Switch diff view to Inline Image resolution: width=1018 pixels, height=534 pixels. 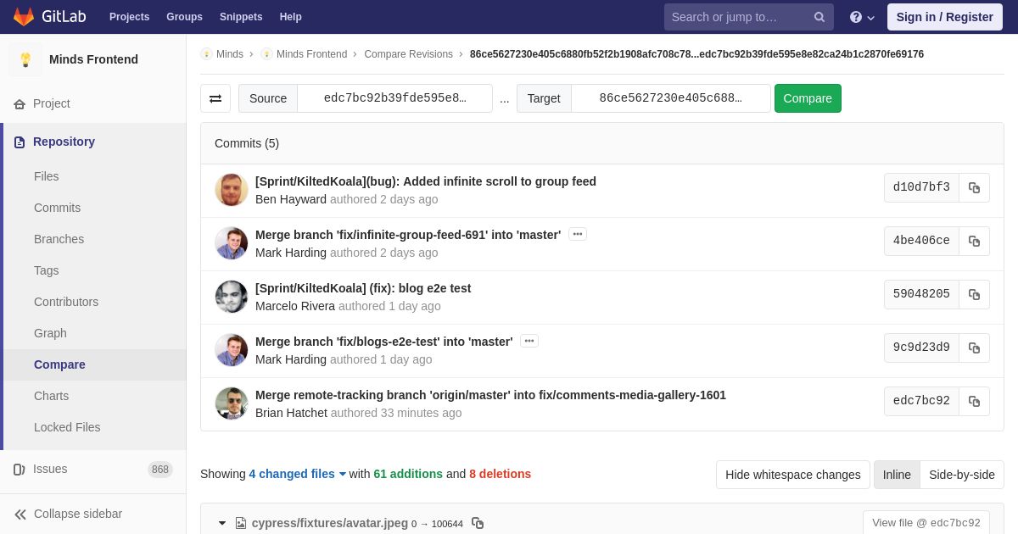[897, 475]
